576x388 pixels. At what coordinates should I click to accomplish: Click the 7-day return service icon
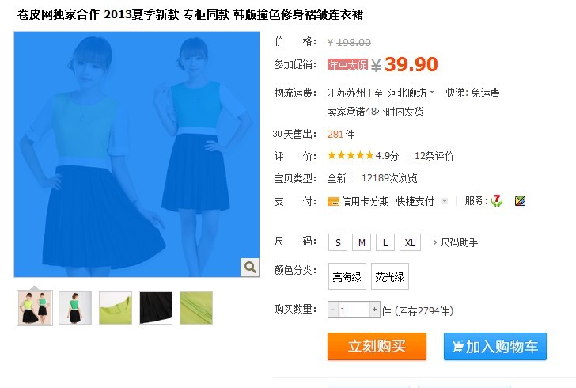(497, 200)
